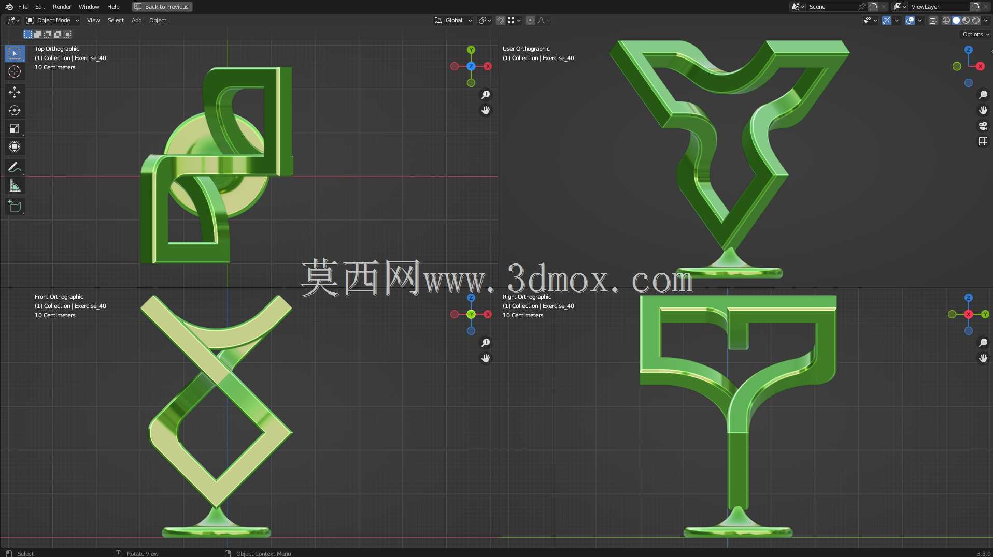Image resolution: width=993 pixels, height=557 pixels.
Task: Zoom icon in Front Orthographic view
Action: pyautogui.click(x=486, y=343)
